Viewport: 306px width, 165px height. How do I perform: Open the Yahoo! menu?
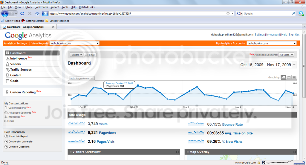(x=55, y=7)
